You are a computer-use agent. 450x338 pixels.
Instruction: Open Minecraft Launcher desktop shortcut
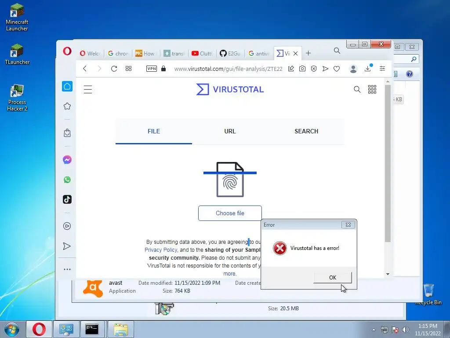(x=17, y=17)
